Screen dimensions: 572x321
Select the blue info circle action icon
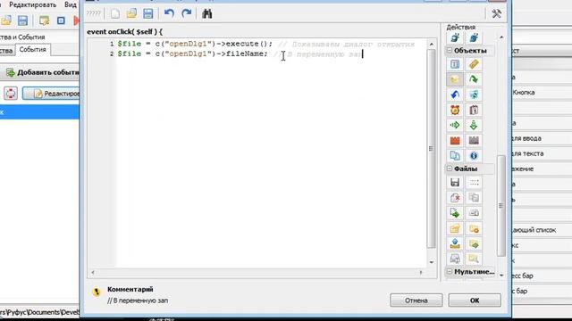(474, 156)
